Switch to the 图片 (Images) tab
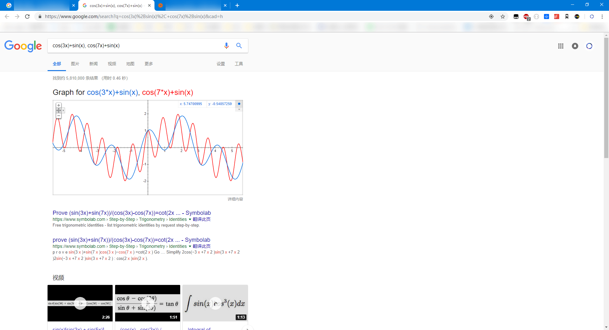The height and width of the screenshot is (330, 609). pos(75,64)
